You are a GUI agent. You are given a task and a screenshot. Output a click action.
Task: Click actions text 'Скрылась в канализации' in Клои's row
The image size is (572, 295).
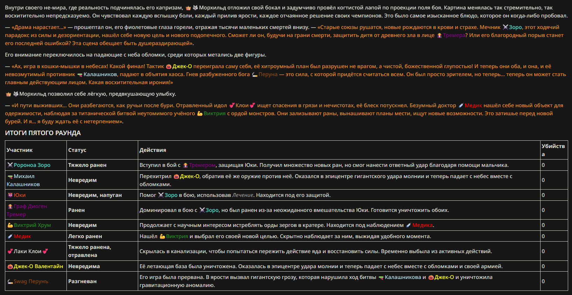click(172, 251)
